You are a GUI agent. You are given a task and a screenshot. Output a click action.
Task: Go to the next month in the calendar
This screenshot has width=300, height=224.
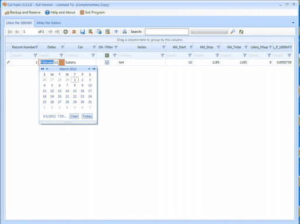[x=89, y=69]
